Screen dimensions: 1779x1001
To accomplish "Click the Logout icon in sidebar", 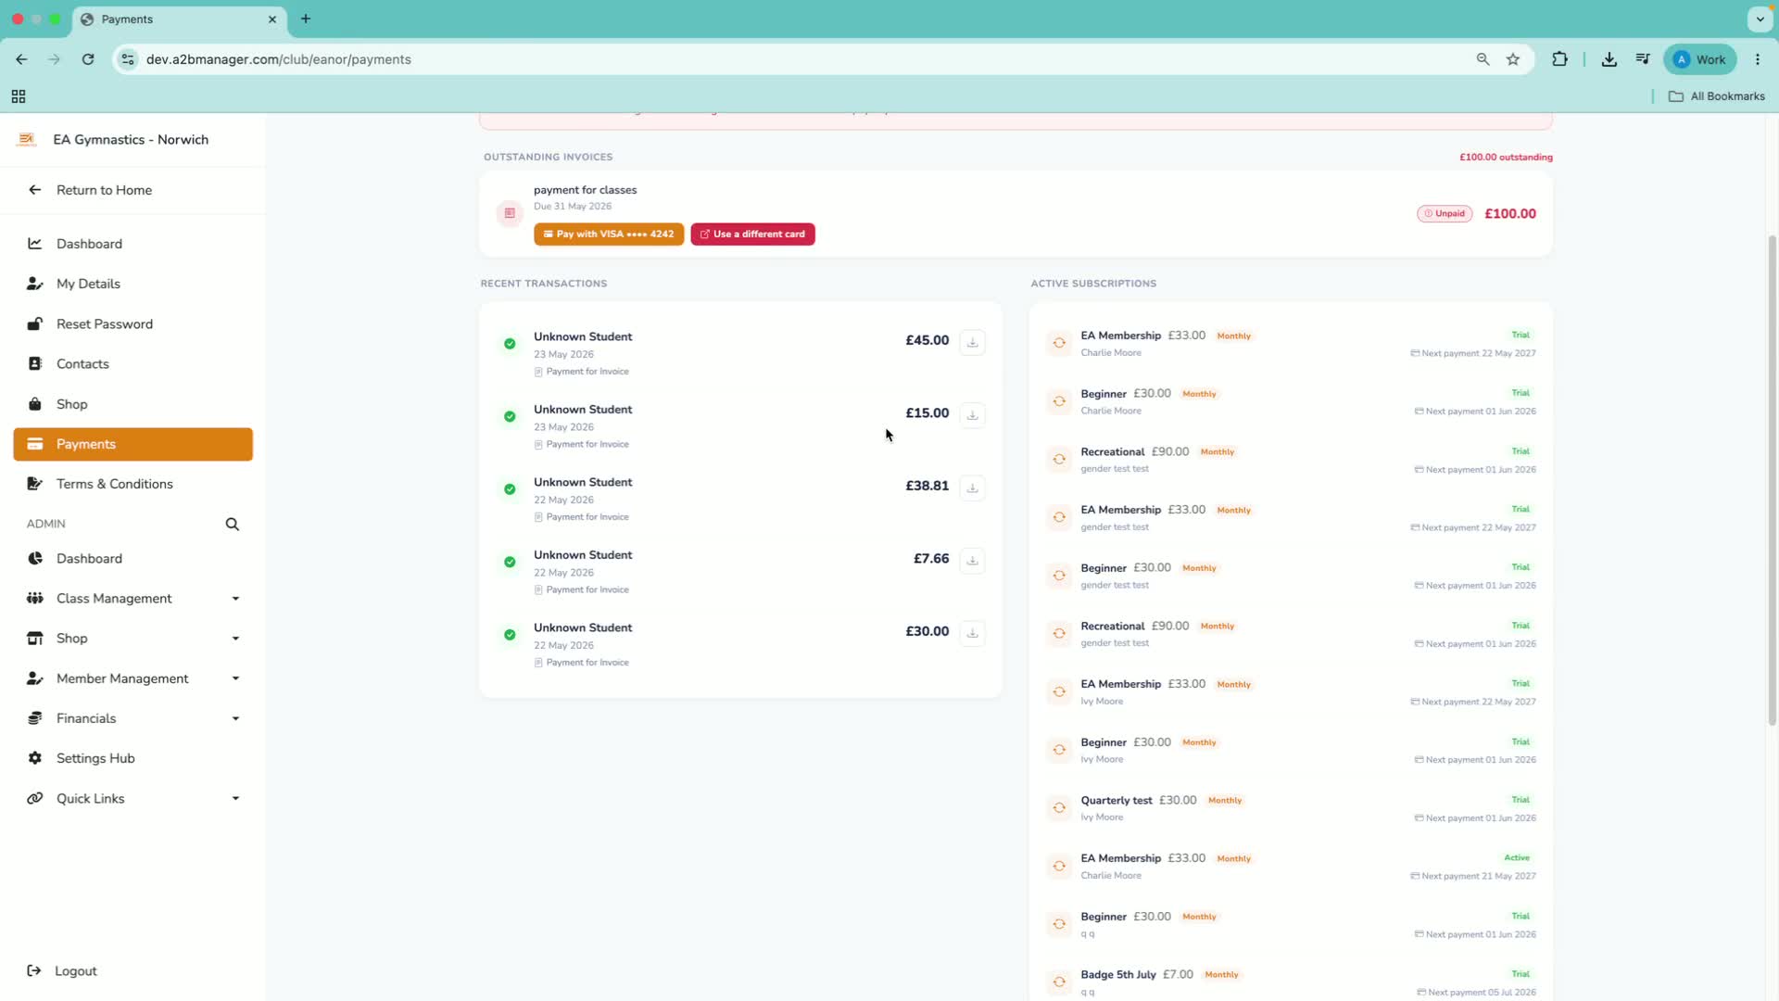I will point(34,970).
